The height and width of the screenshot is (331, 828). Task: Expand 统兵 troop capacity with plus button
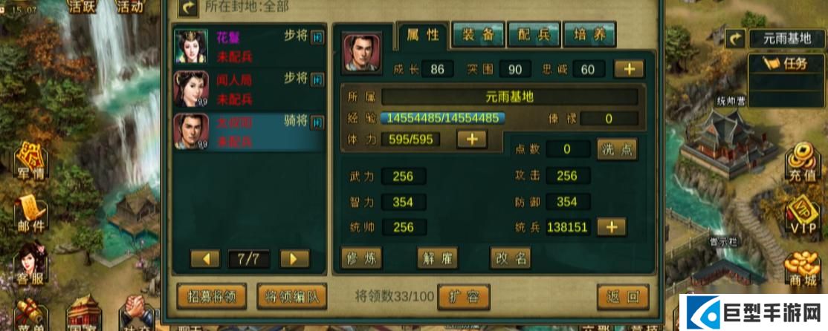[x=612, y=226]
